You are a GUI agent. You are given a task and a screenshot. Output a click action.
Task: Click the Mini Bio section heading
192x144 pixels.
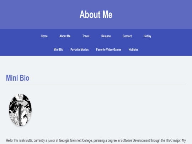[18, 78]
